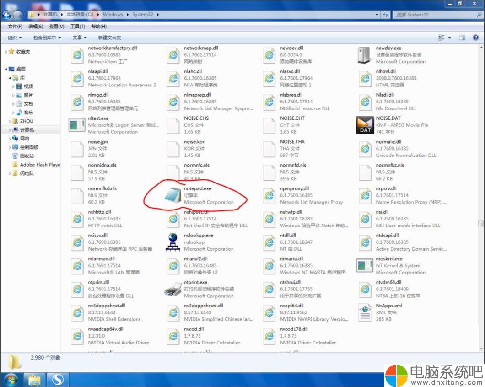The width and height of the screenshot is (485, 387).
Task: Select the blank NOISE.CHS file icon
Action: tap(173, 125)
